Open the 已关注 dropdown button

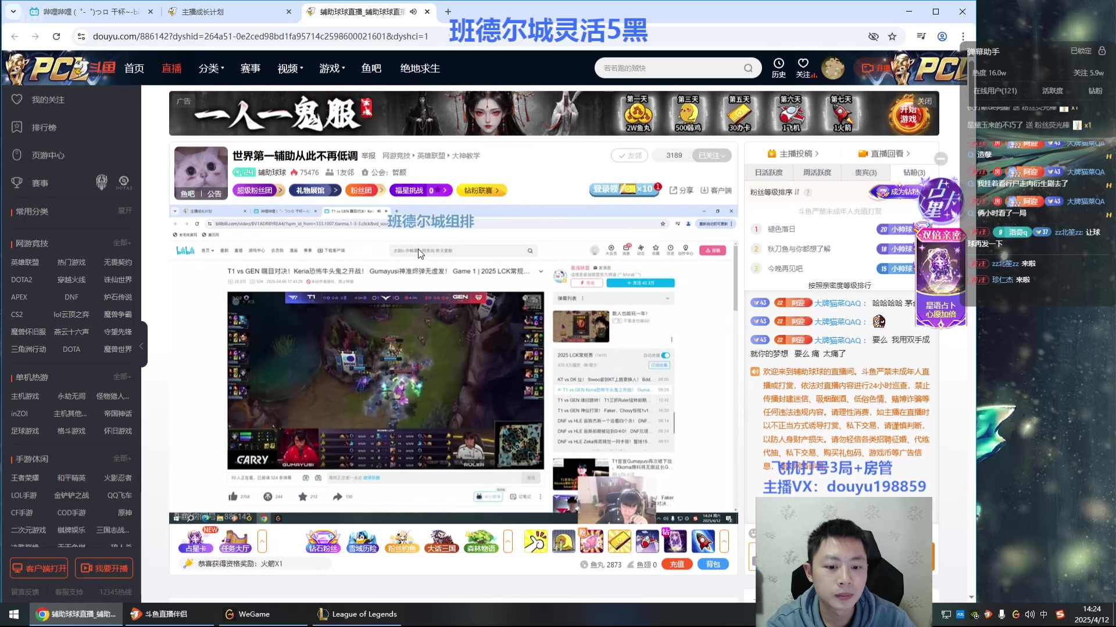(712, 156)
